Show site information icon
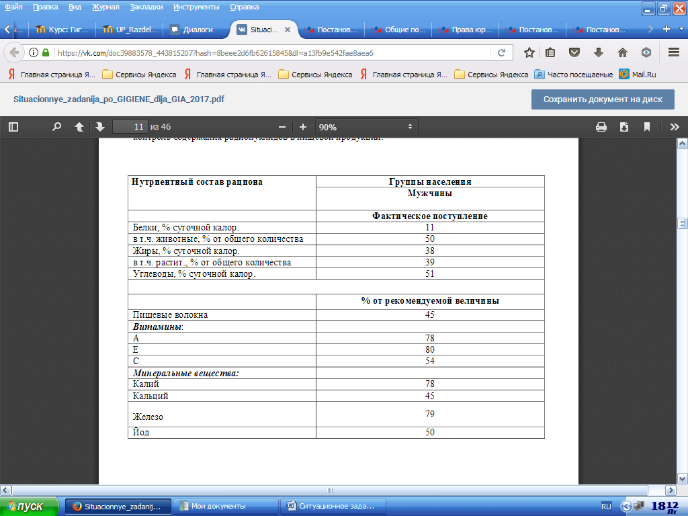The width and height of the screenshot is (688, 516). [34, 52]
